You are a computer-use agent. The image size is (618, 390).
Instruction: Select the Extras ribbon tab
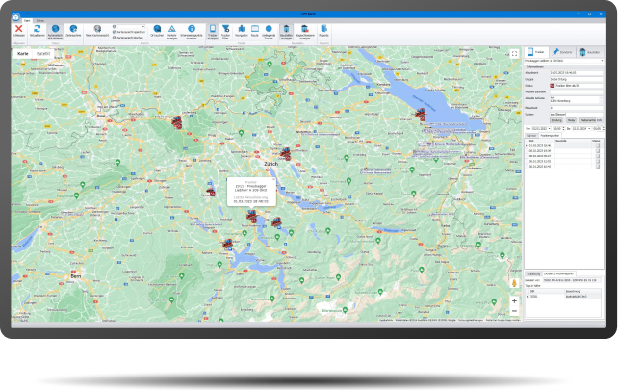click(40, 20)
